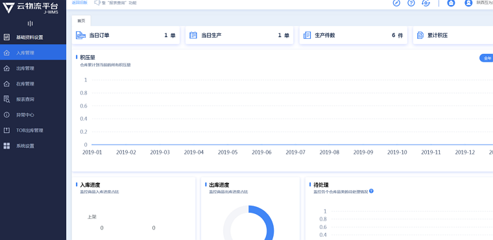Click the 6 件 value

398,35
